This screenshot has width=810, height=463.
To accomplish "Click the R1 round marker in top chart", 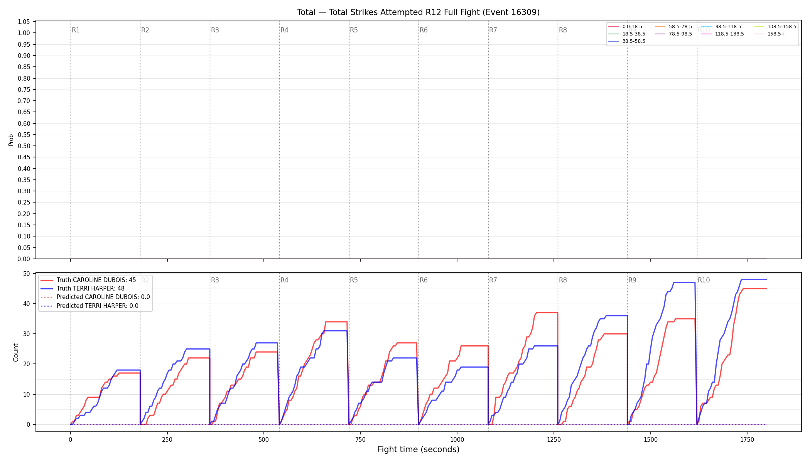I will tap(76, 30).
